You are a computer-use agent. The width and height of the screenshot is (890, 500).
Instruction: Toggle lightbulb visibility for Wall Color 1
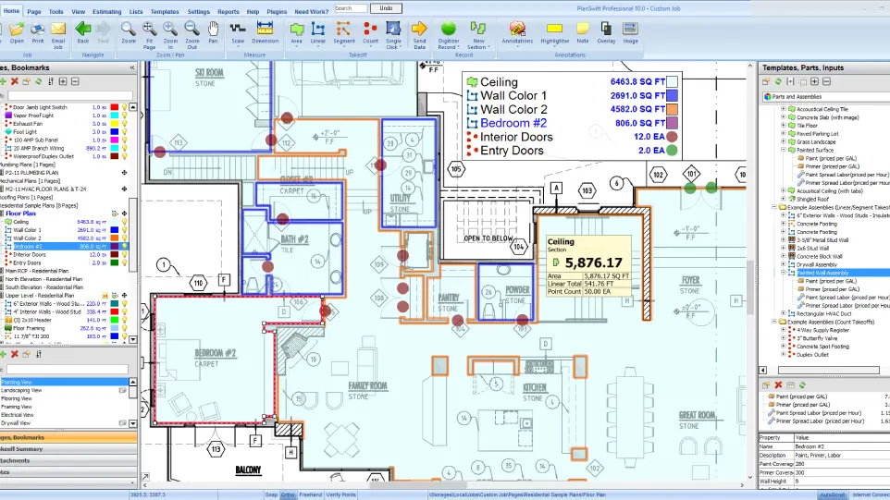coord(124,230)
